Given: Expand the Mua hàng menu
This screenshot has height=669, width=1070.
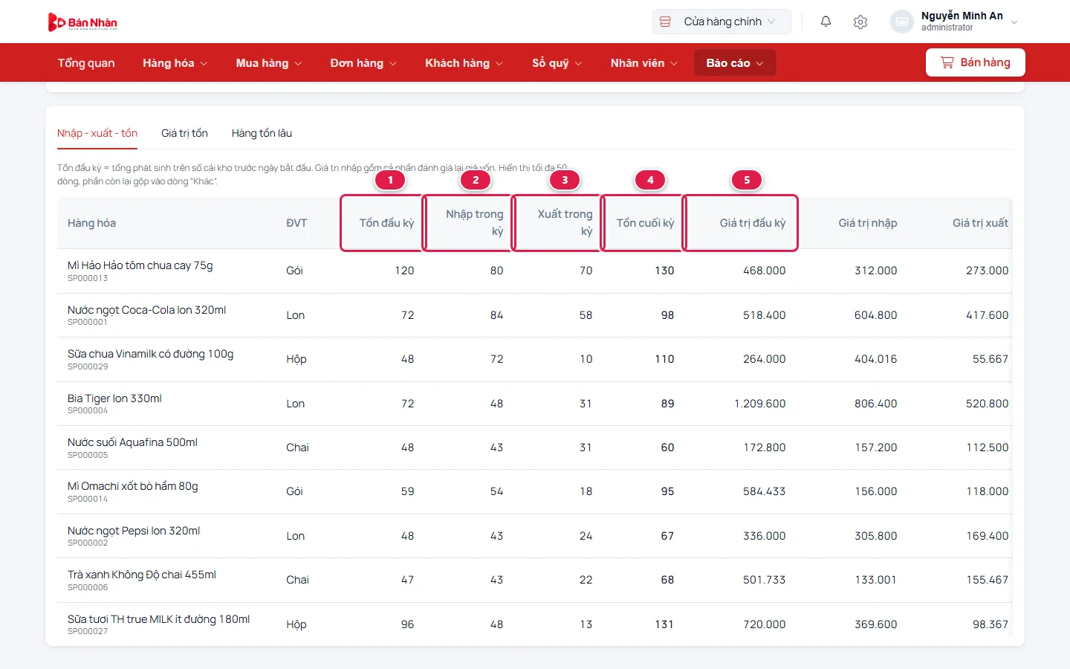Looking at the screenshot, I should (269, 63).
